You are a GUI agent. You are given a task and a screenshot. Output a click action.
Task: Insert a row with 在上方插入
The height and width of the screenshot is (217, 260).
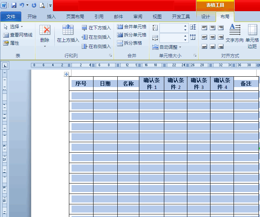(x=68, y=33)
